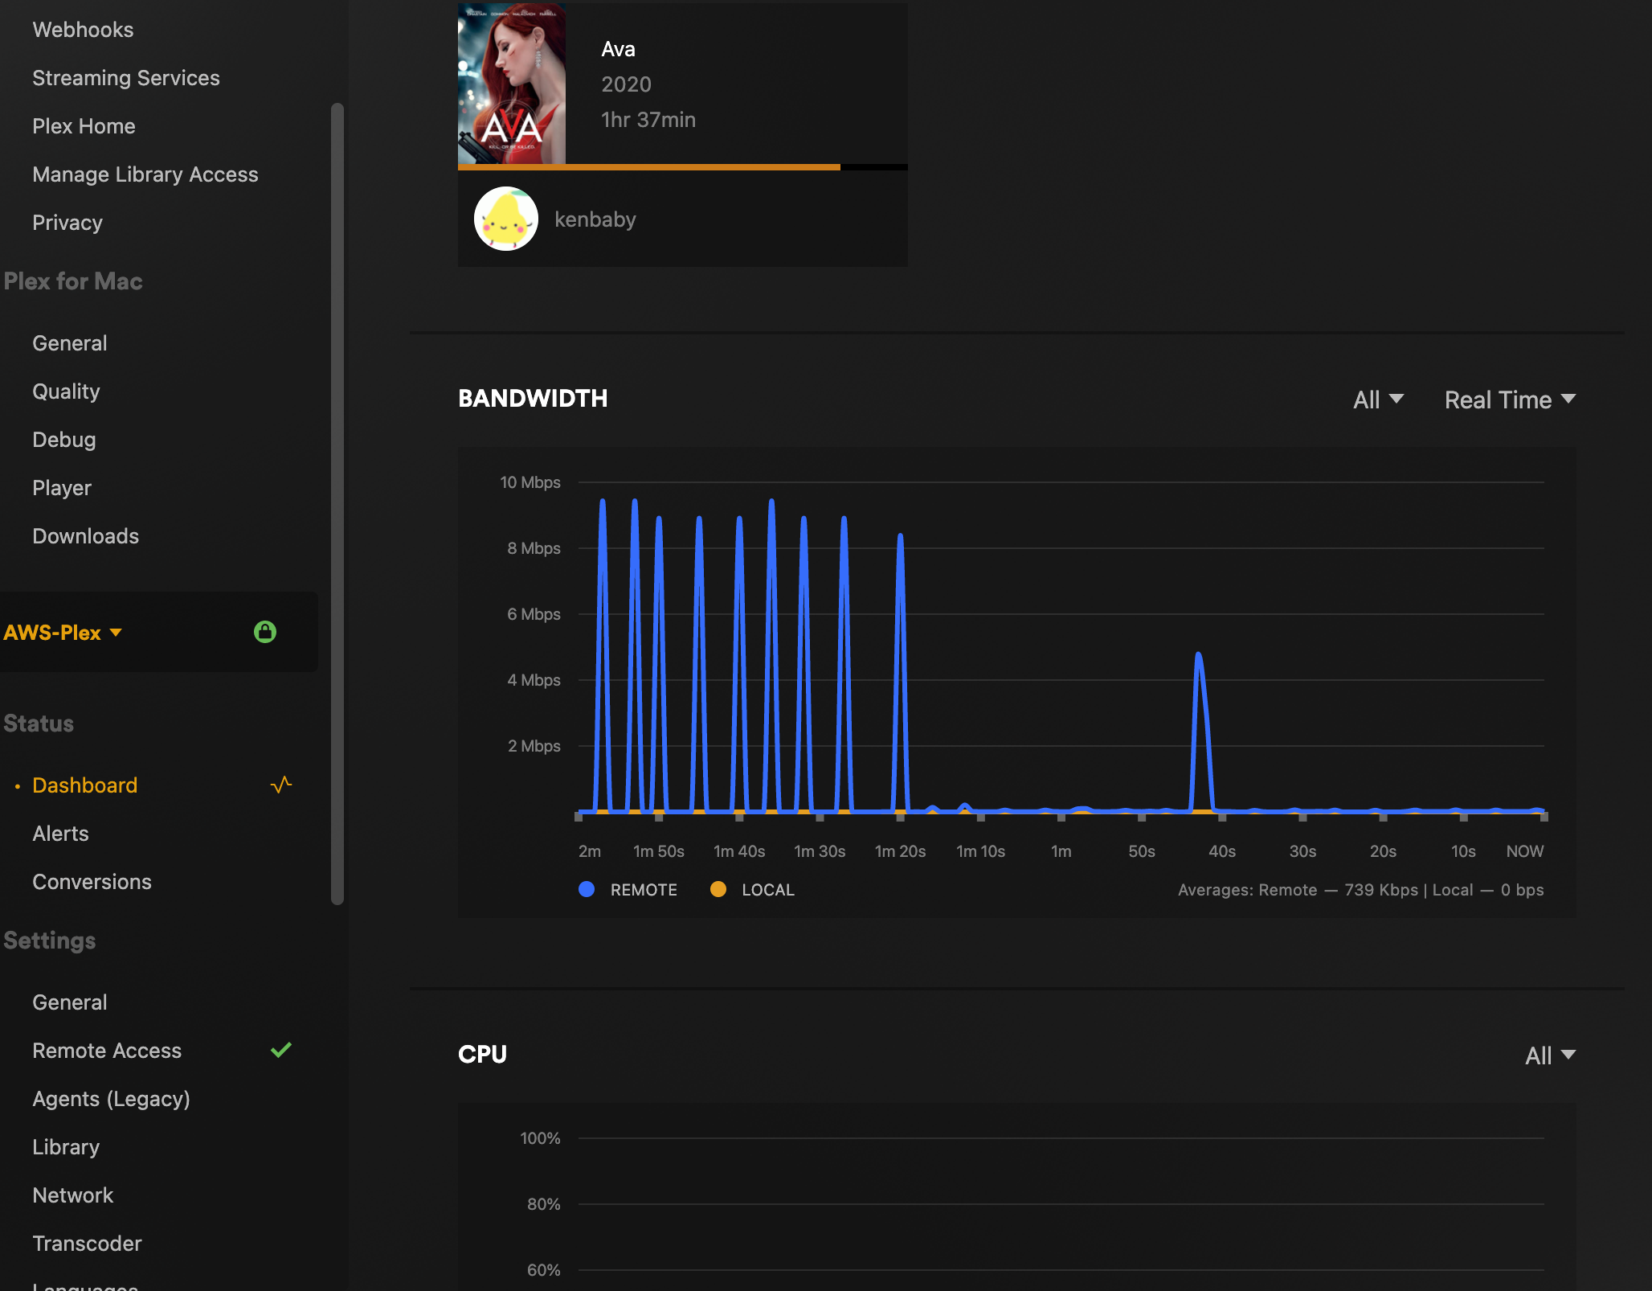1652x1291 pixels.
Task: Open the CPU All filter dropdown
Action: click(x=1549, y=1055)
